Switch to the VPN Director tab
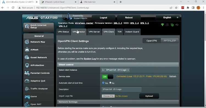 coord(79,32)
